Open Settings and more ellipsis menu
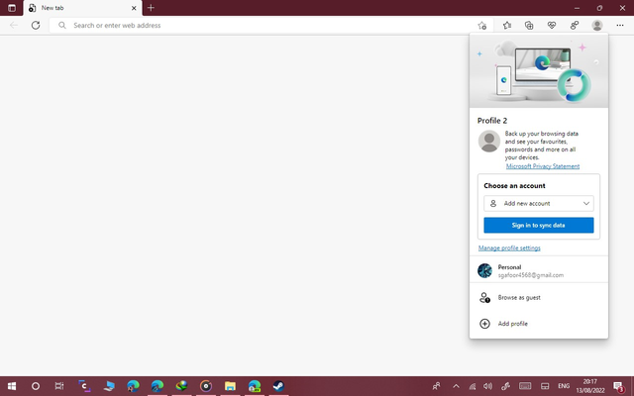634x396 pixels. click(x=620, y=26)
